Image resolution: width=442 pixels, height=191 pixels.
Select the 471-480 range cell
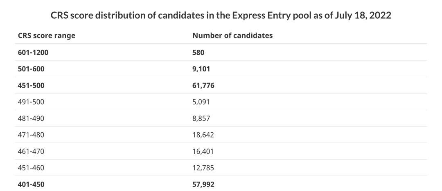coord(31,135)
